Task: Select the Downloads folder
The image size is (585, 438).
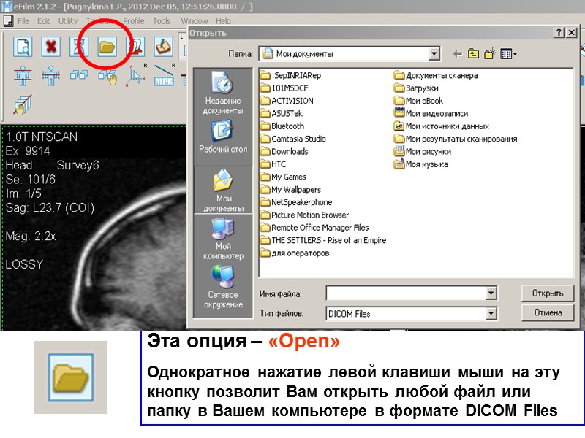Action: [x=284, y=151]
